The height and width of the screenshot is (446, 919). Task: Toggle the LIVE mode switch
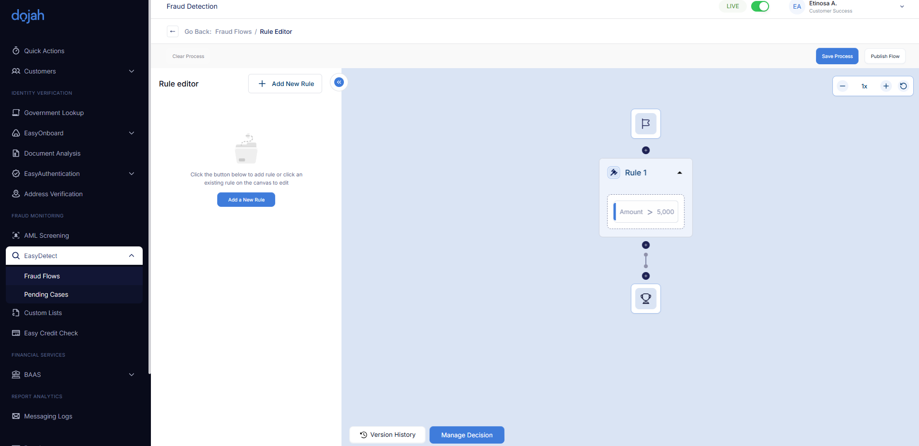click(760, 6)
